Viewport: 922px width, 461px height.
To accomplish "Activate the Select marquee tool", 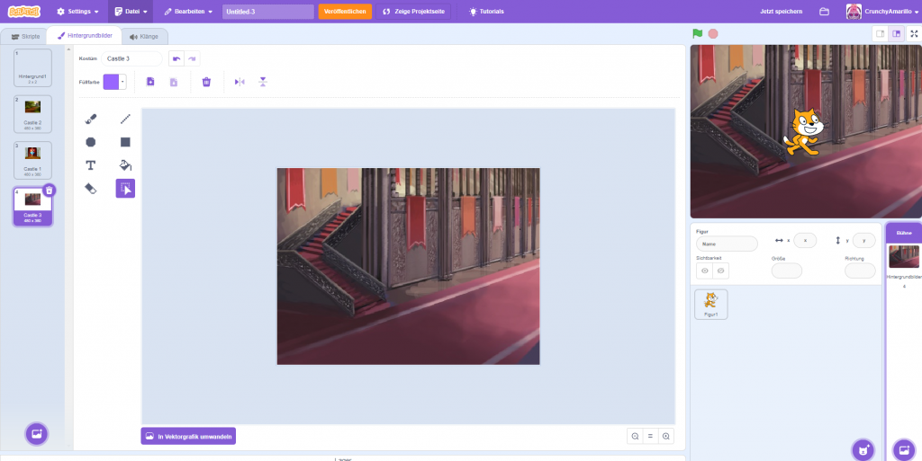I will [x=125, y=189].
